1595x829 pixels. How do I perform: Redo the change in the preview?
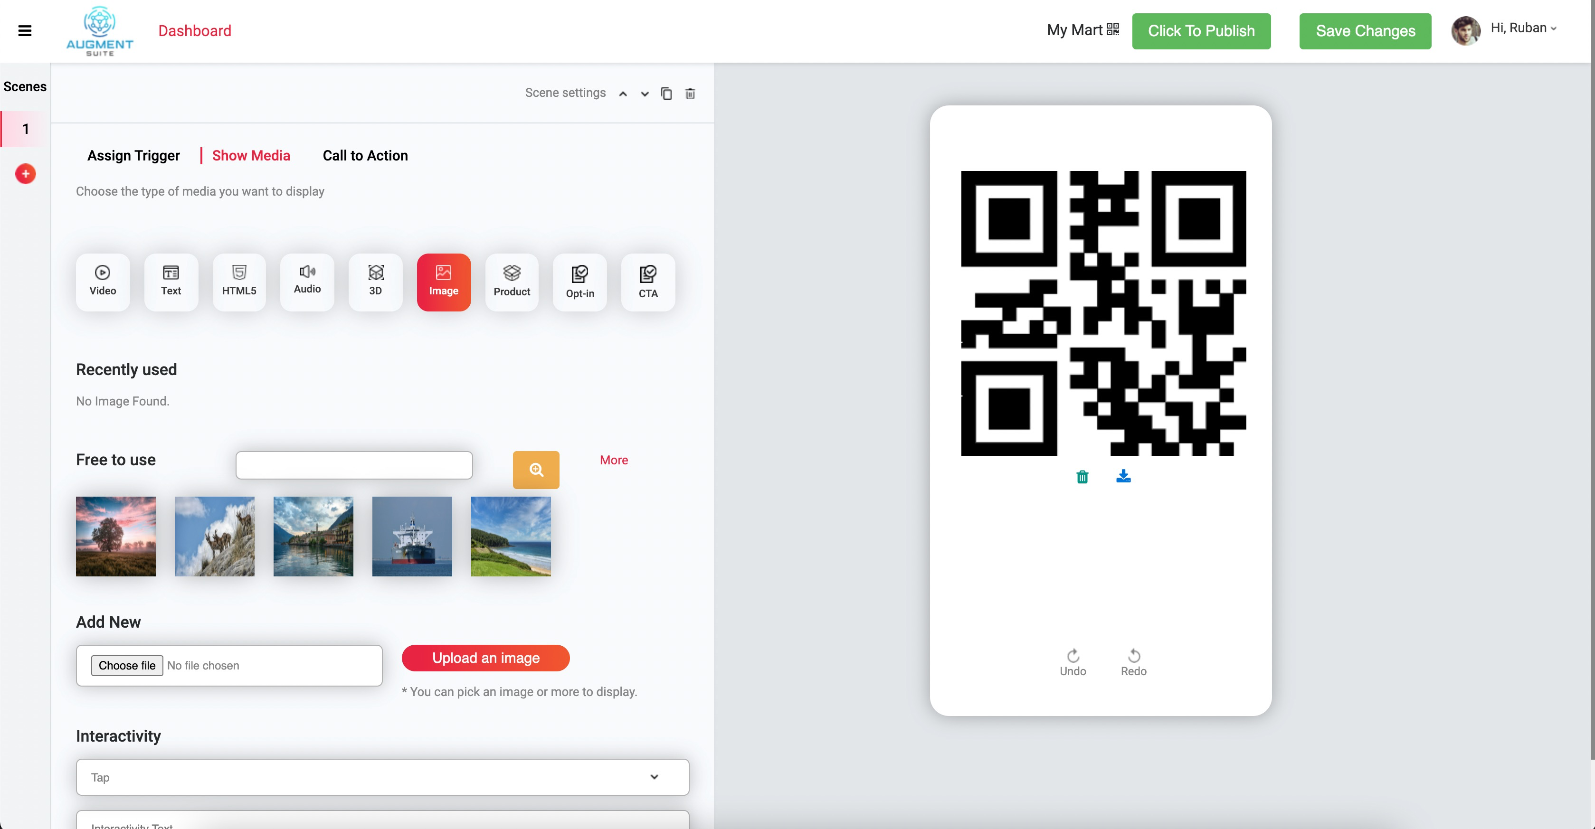(1133, 662)
